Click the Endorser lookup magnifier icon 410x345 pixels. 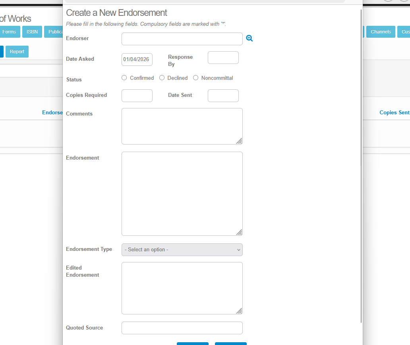point(249,39)
